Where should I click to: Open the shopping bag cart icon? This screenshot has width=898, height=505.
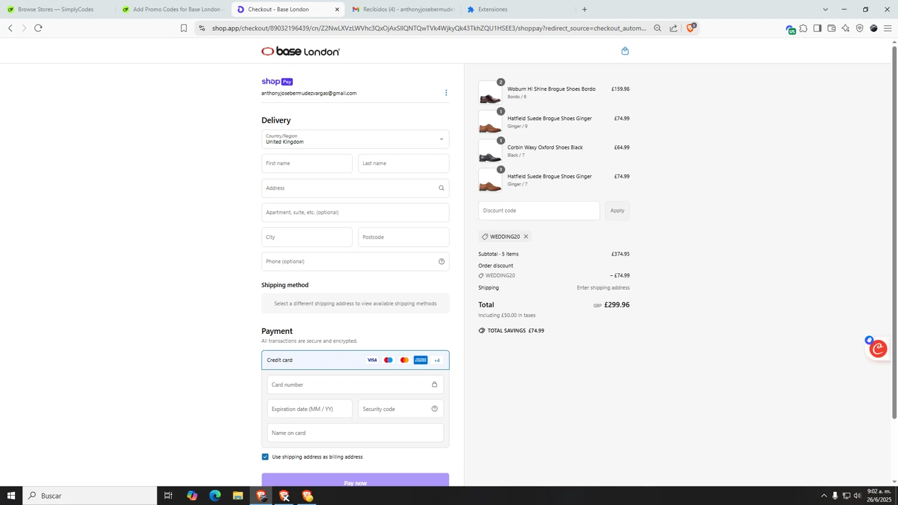pyautogui.click(x=625, y=51)
